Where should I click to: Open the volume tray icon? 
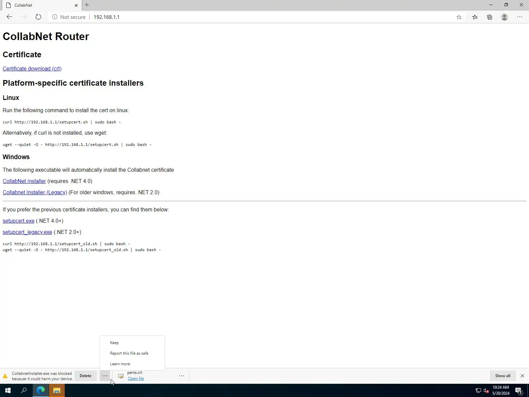(486, 391)
